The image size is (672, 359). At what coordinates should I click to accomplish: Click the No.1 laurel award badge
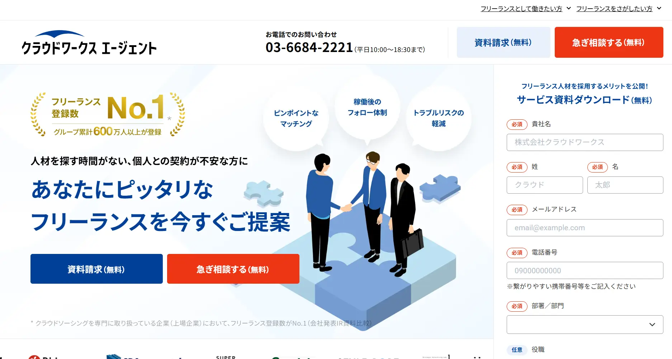tap(108, 115)
